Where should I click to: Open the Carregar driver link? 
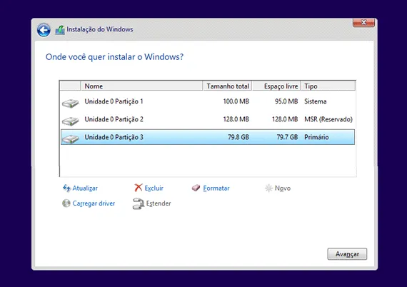click(94, 203)
